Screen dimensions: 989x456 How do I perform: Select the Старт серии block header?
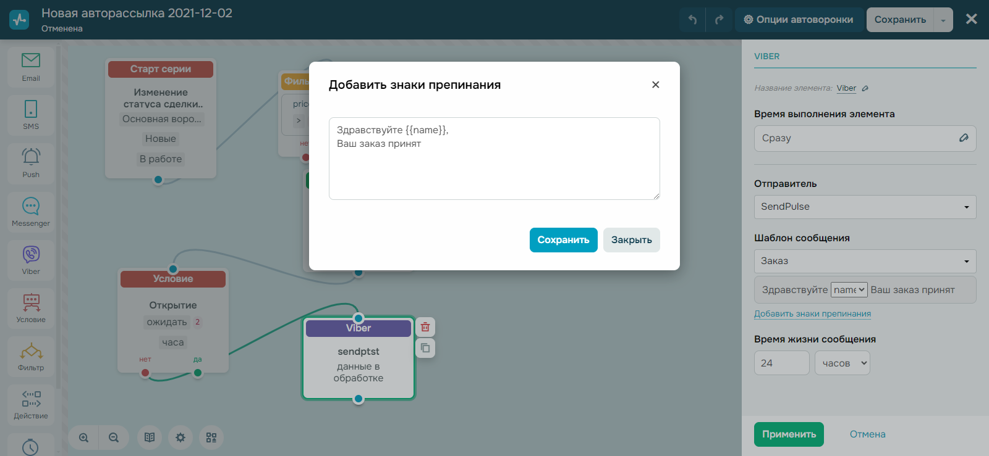click(161, 69)
